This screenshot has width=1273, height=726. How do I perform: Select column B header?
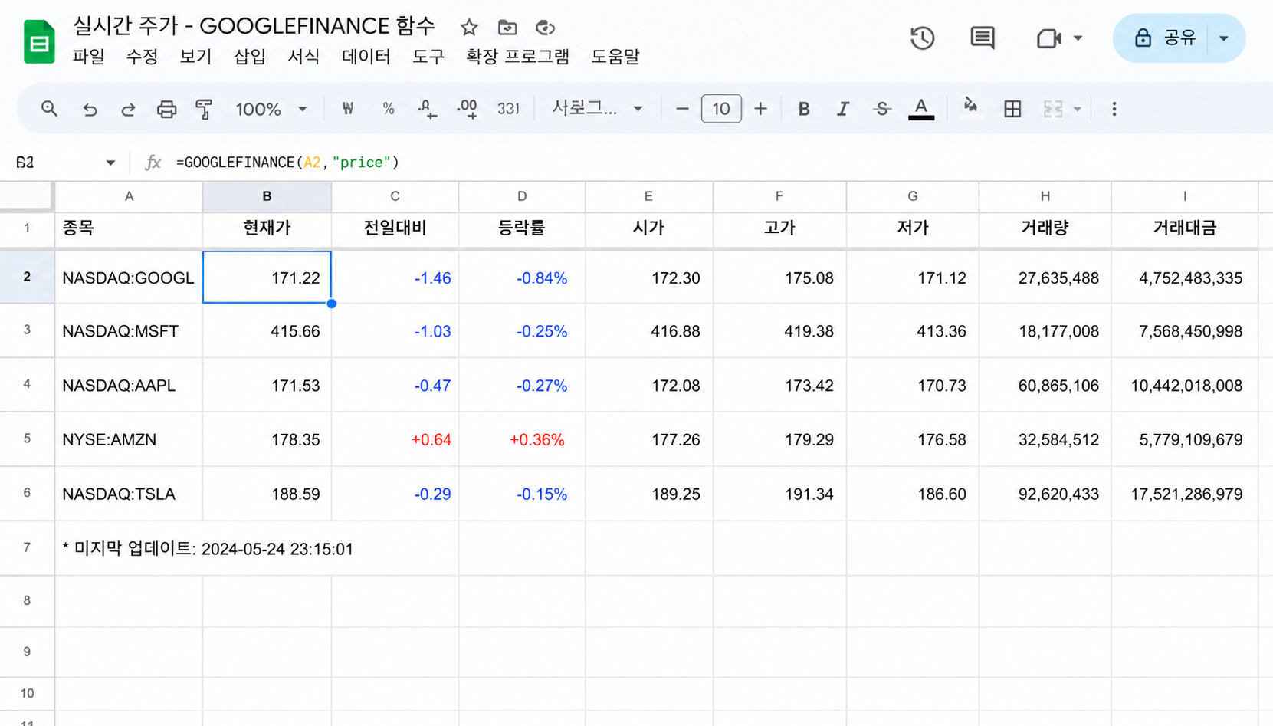click(x=267, y=197)
